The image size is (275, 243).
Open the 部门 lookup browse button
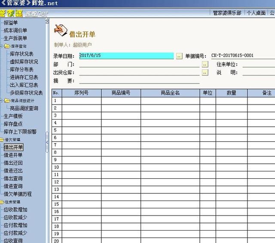click(x=205, y=64)
